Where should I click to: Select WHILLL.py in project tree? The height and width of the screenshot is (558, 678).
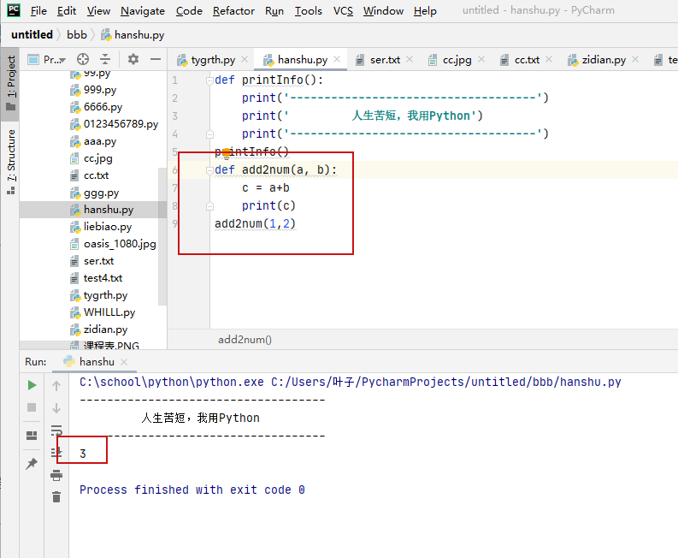click(103, 312)
